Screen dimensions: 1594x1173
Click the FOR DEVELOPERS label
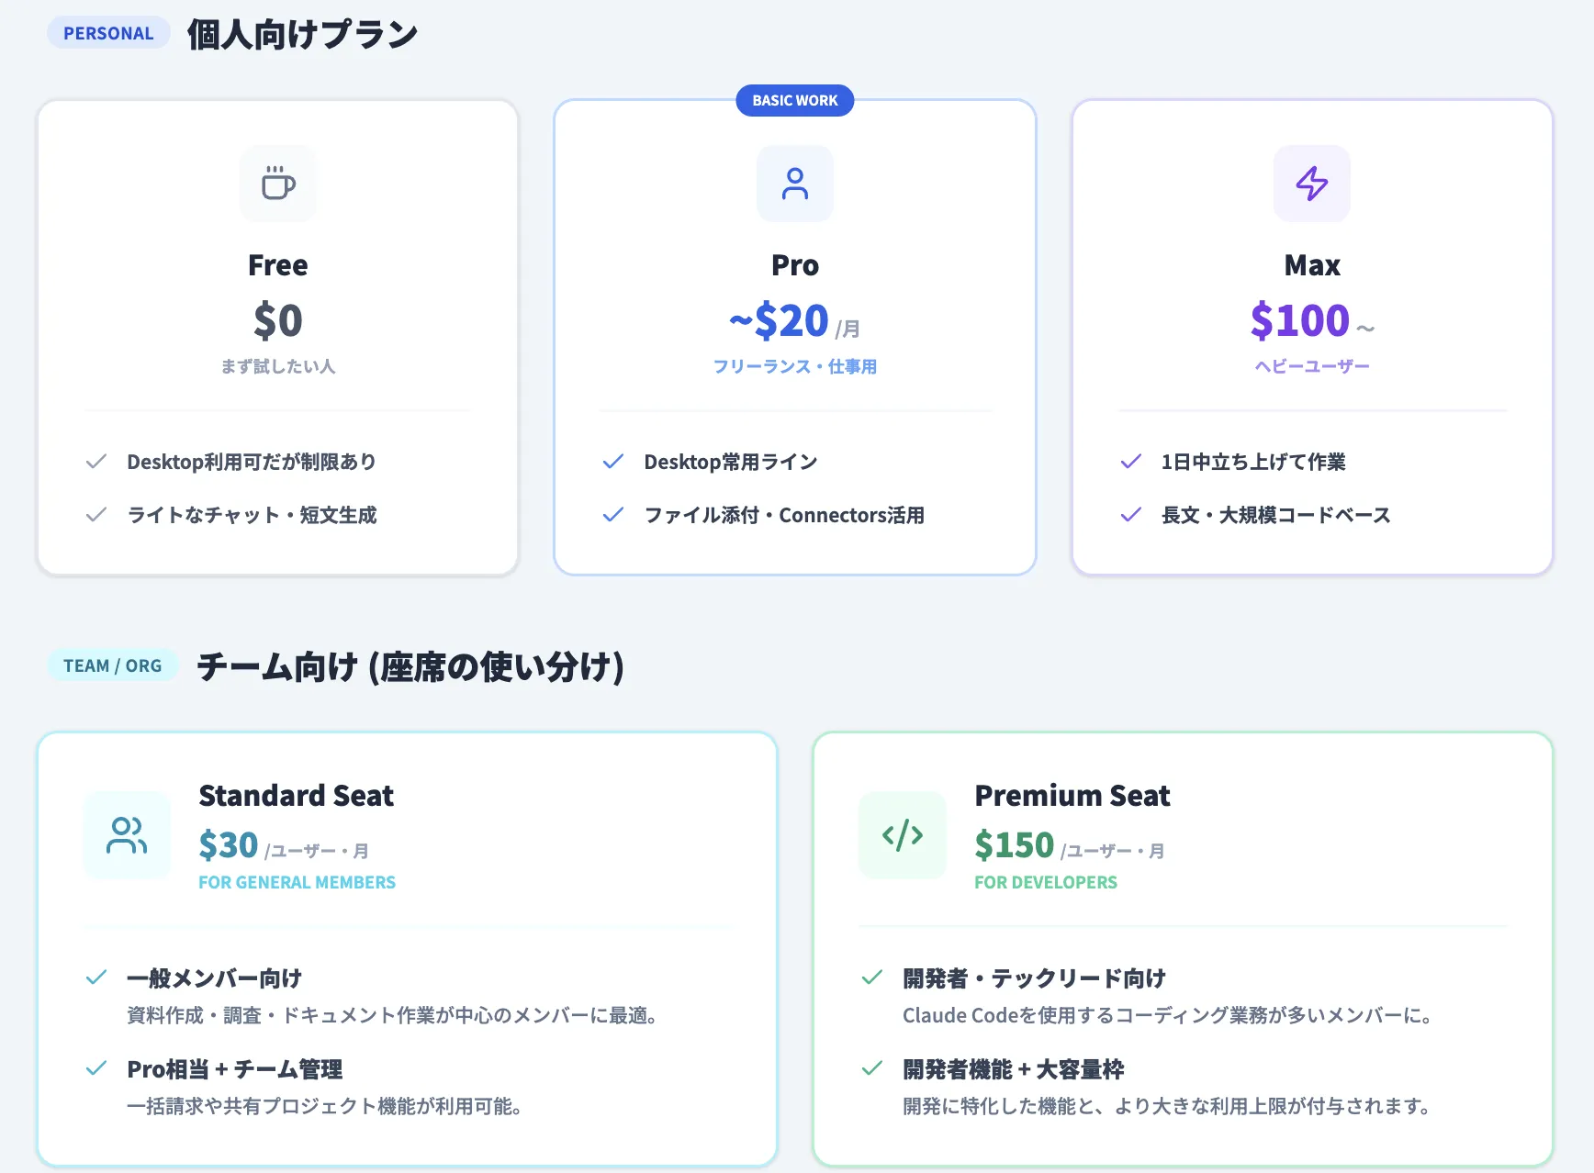coord(1046,882)
